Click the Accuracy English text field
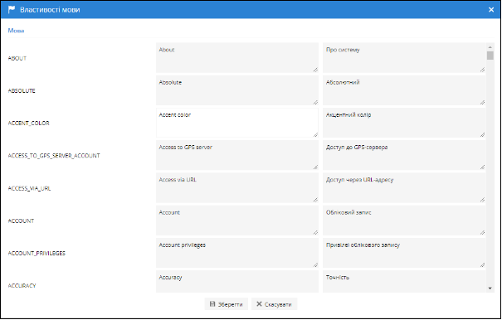Viewport: 502px width, 320px height. 237,281
